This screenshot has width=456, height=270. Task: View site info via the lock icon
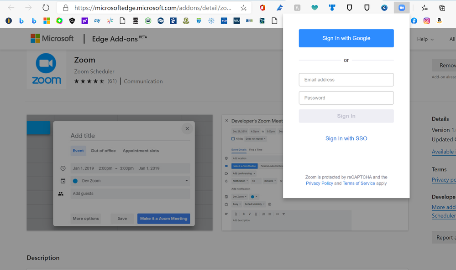[66, 8]
